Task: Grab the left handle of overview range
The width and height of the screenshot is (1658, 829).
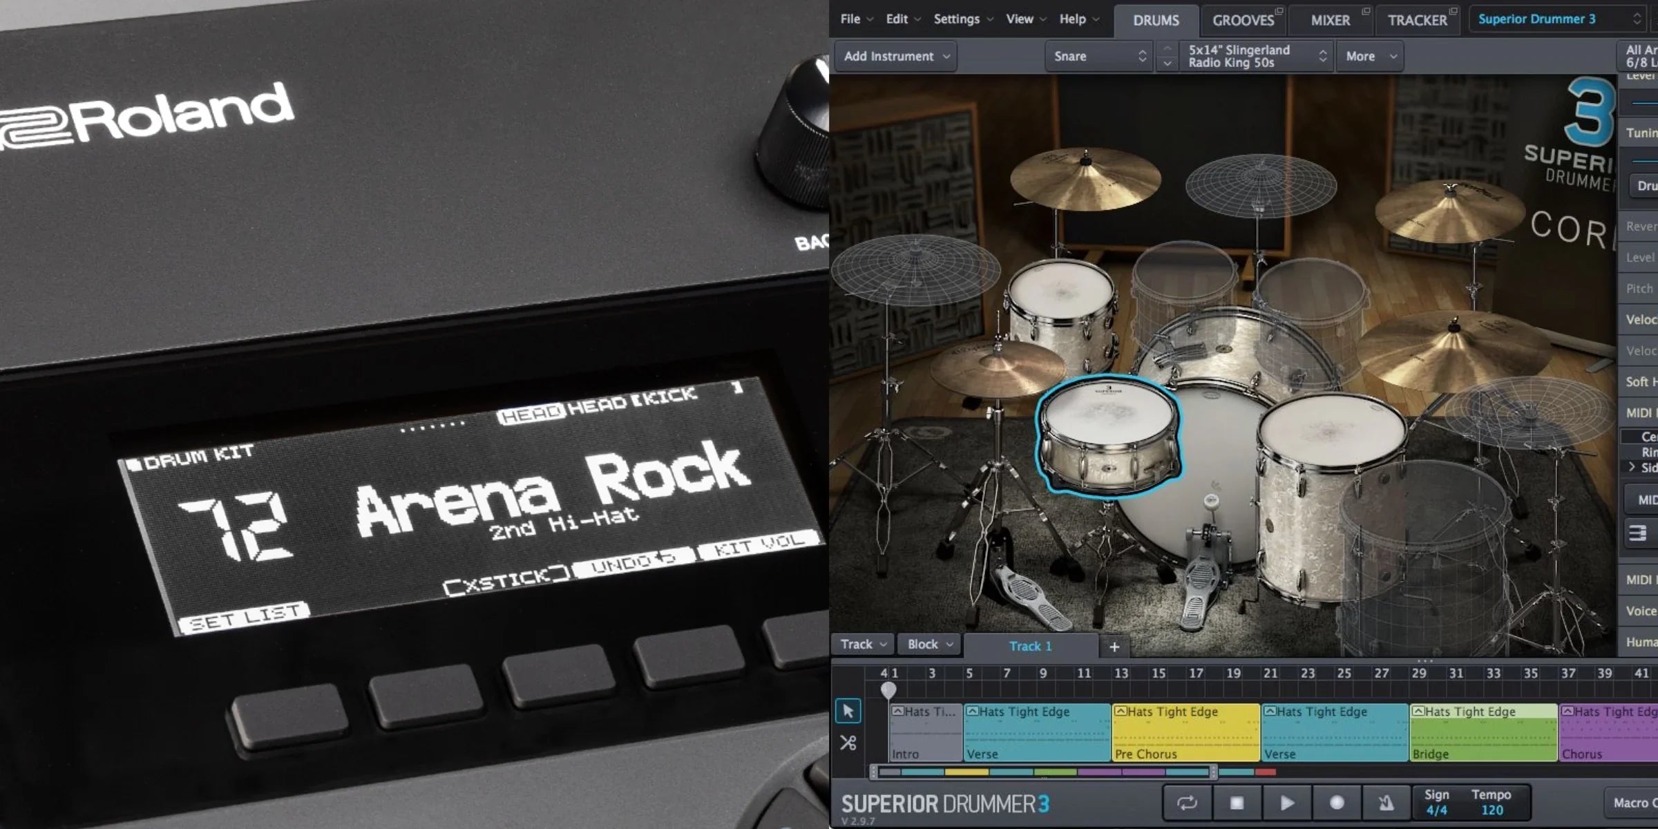Action: point(874,772)
